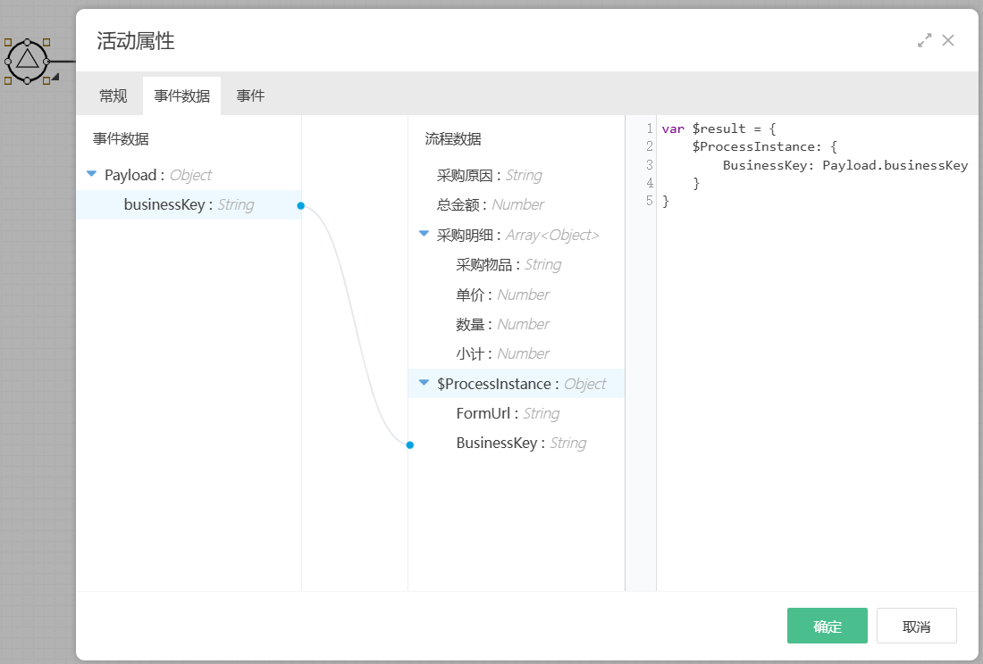Select the 单价 Number field
This screenshot has height=664, width=983.
501,295
